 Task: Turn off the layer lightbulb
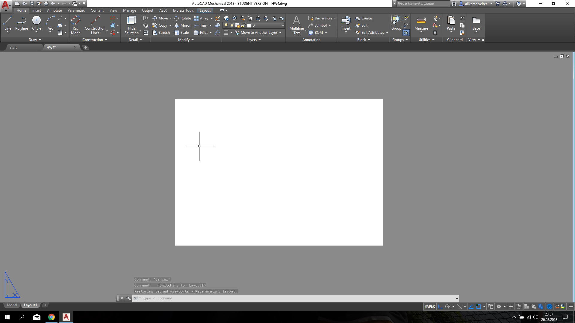tap(226, 25)
